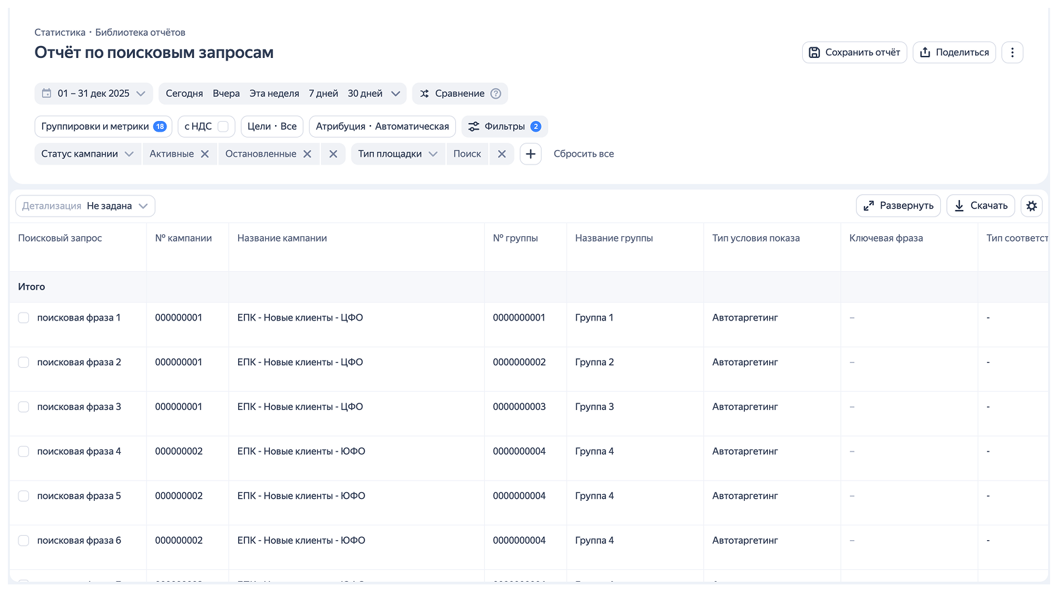
Task: Sort by Название кампании column header
Action: click(282, 238)
